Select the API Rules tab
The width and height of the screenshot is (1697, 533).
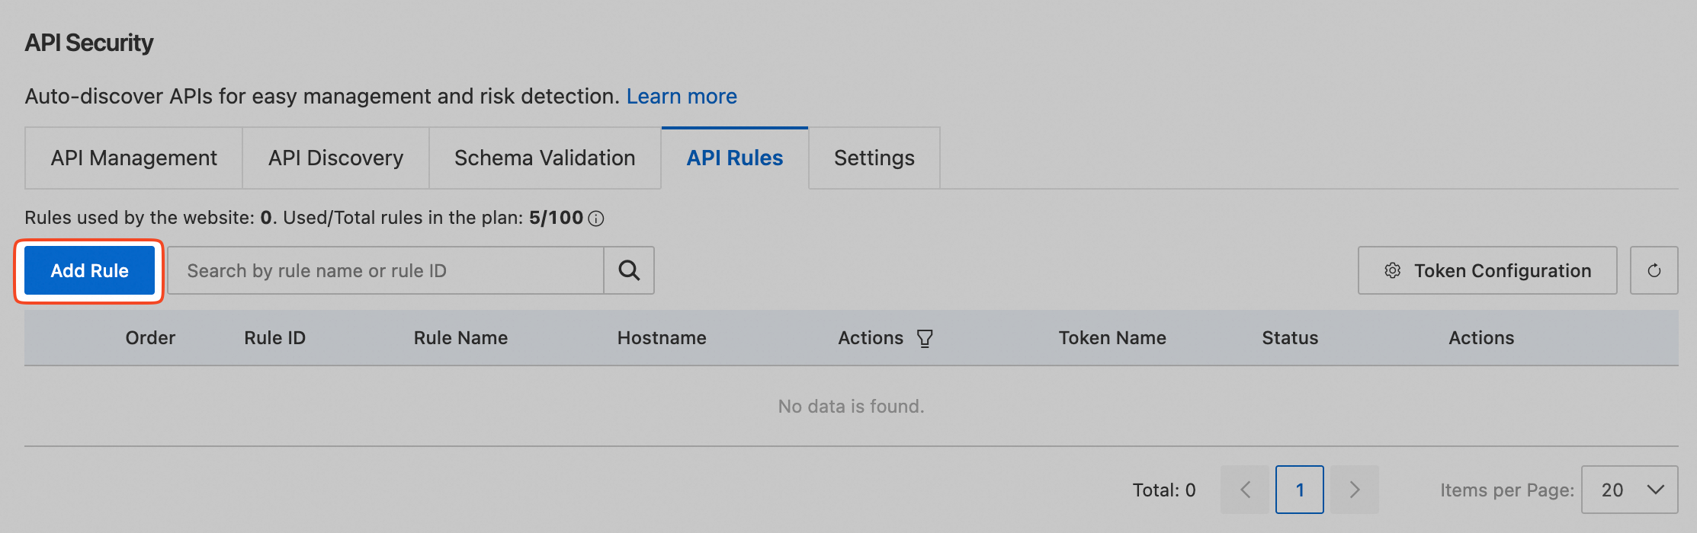tap(734, 158)
